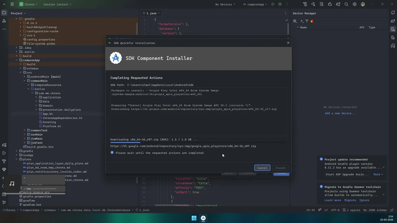Expand the AGP update notification chevron
397x223 pixels.
[383, 168]
